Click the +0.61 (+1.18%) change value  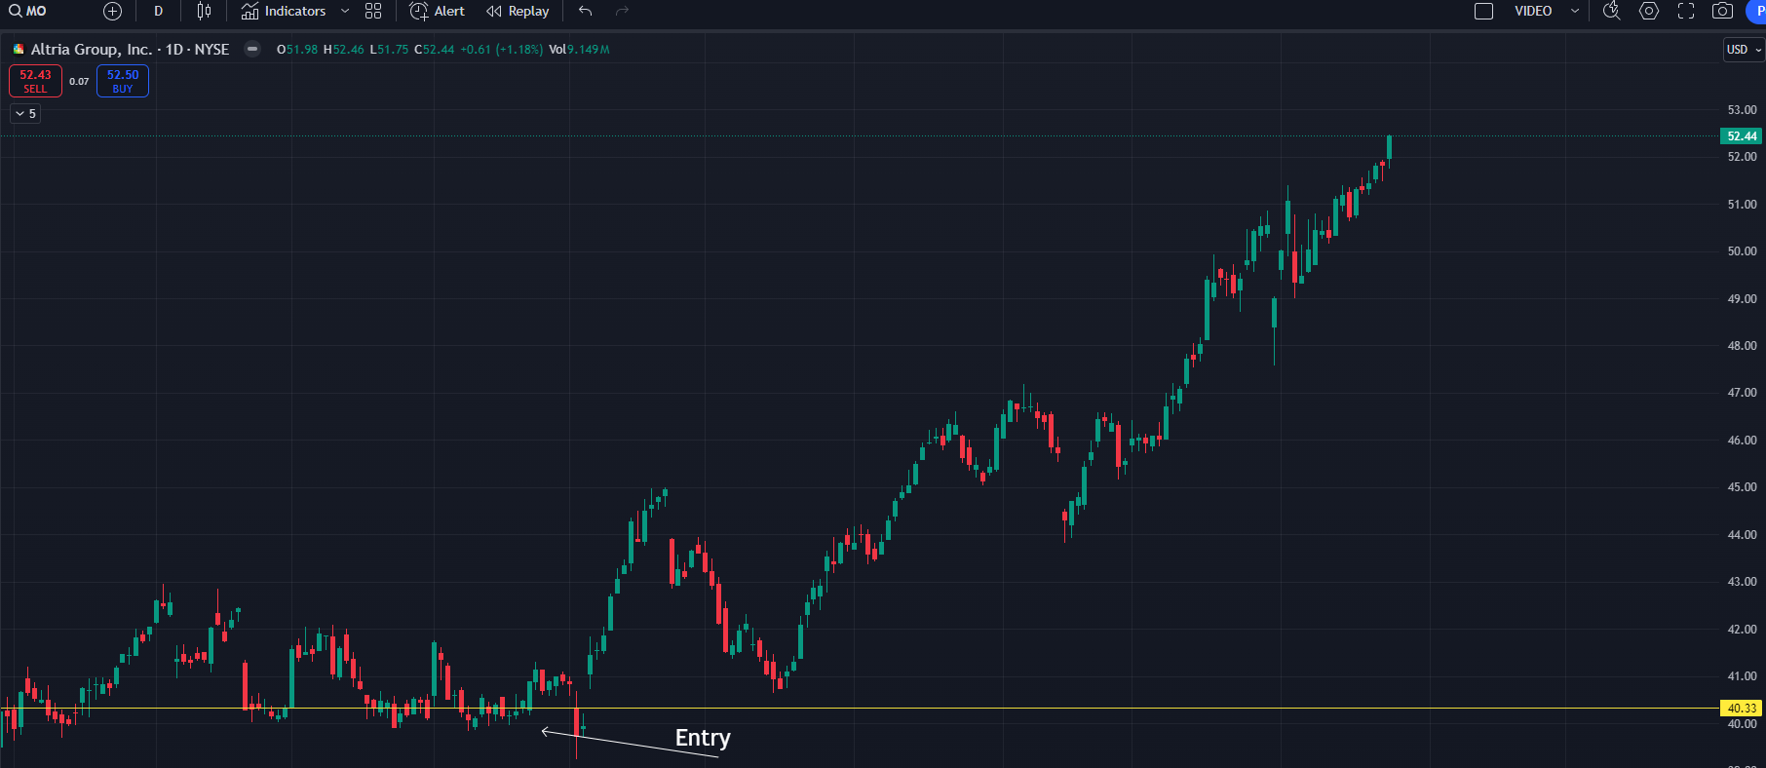click(502, 50)
